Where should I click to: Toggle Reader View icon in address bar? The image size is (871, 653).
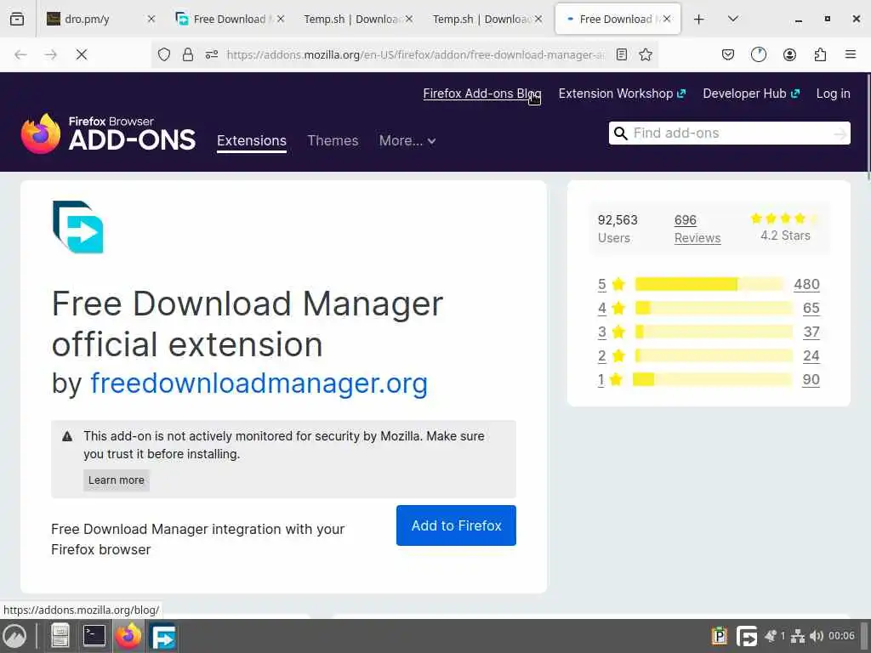(x=622, y=54)
